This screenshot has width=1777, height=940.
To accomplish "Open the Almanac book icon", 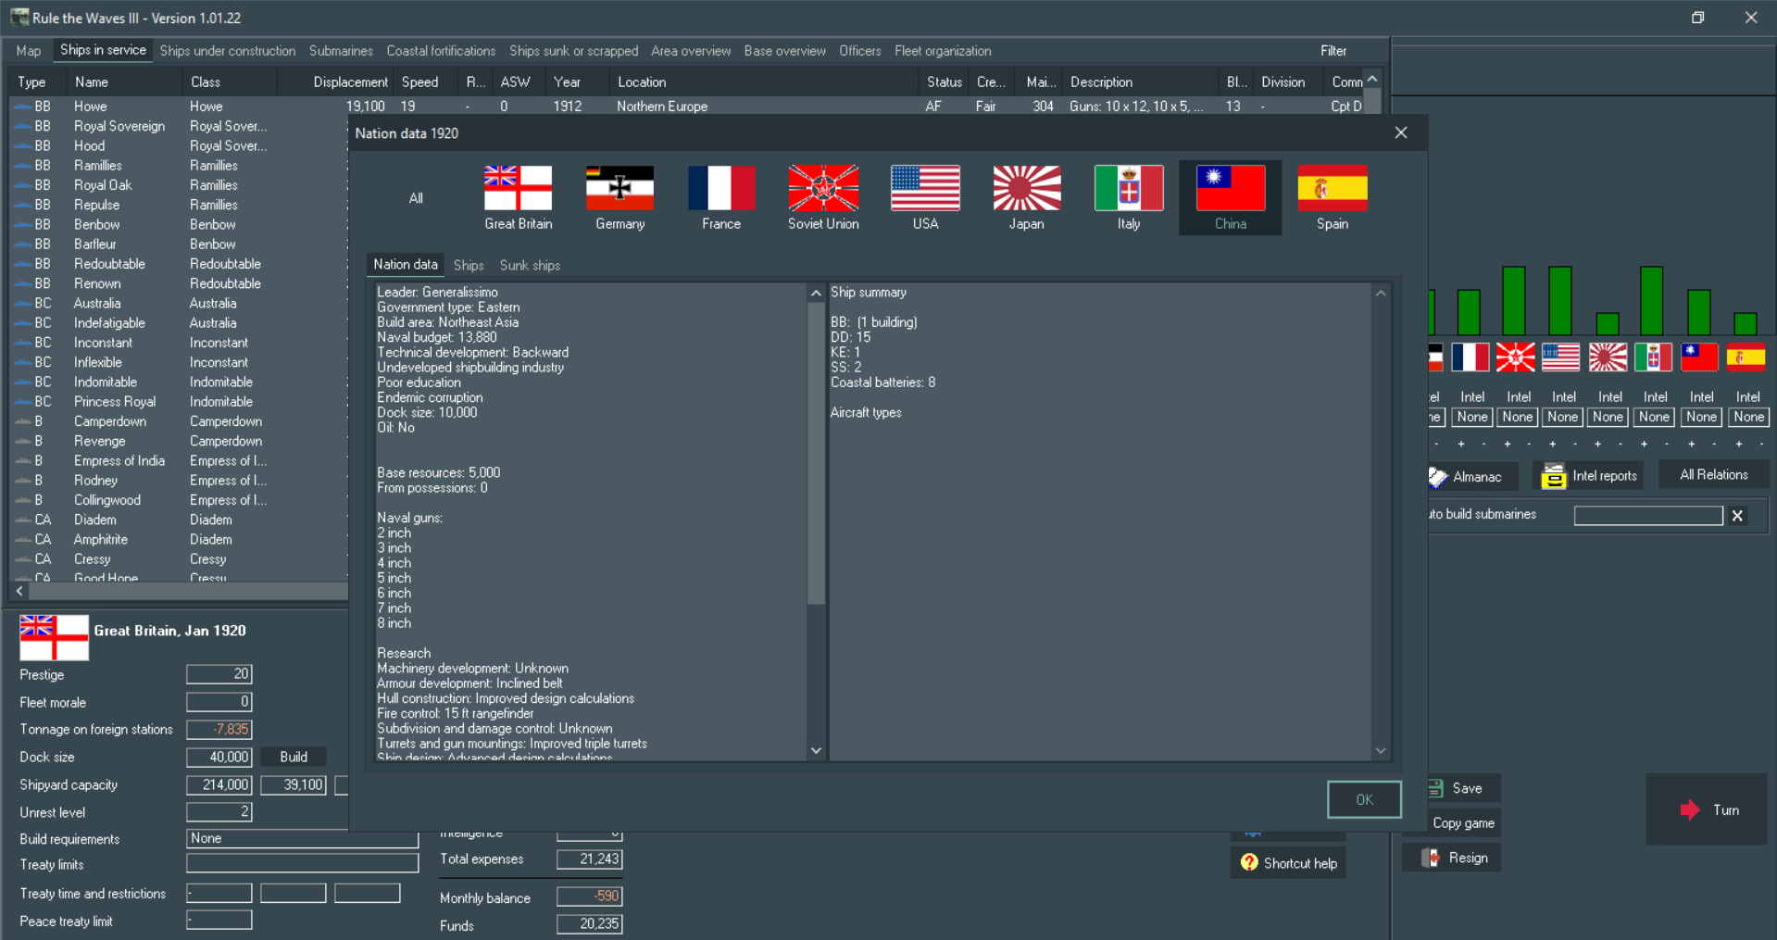I will click(x=1438, y=476).
